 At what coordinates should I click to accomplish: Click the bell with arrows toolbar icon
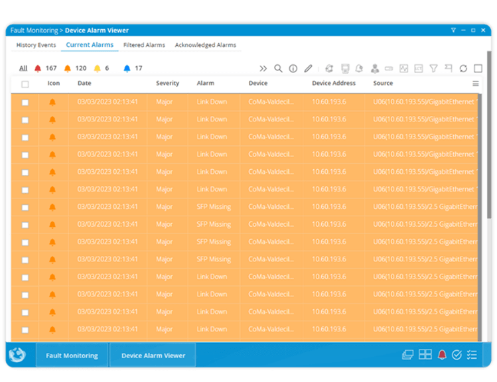point(329,68)
